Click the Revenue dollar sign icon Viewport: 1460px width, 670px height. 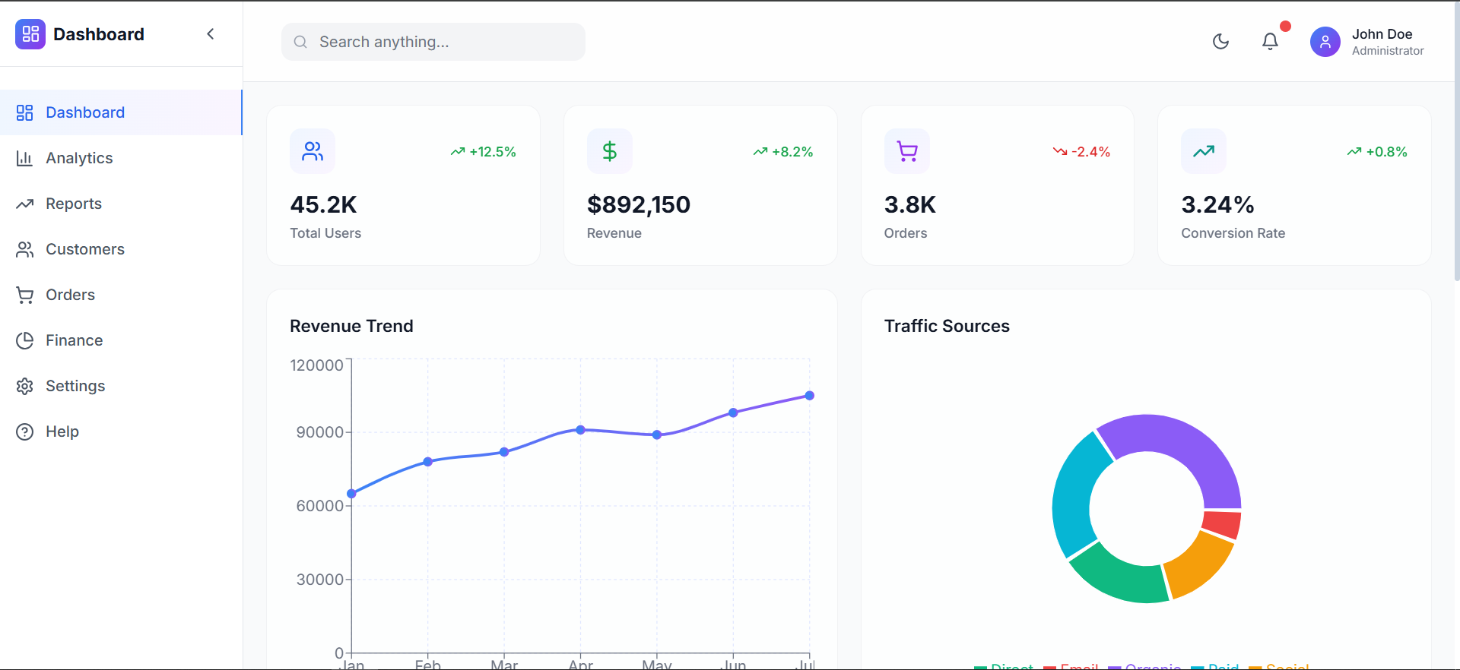point(610,151)
